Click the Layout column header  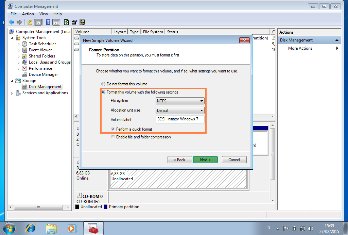coord(119,32)
